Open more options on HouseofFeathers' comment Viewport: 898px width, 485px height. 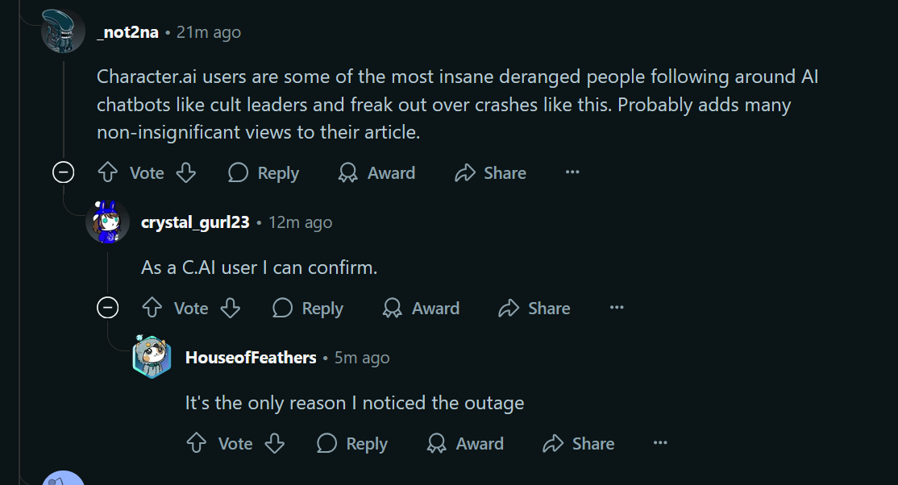point(660,443)
